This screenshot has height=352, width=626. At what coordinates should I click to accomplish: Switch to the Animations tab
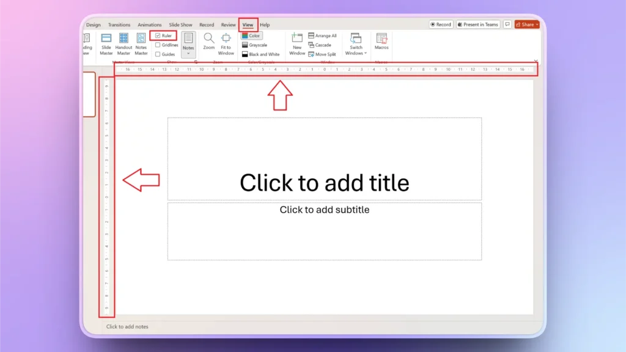pos(150,24)
